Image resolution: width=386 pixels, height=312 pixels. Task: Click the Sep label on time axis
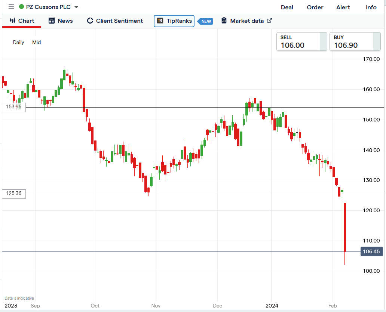[35, 306]
